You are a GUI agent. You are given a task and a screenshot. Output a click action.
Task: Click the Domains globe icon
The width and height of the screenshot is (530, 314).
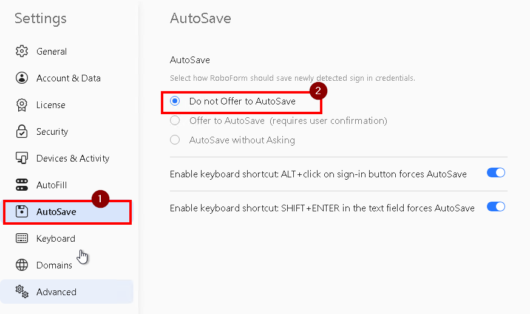[22, 265]
